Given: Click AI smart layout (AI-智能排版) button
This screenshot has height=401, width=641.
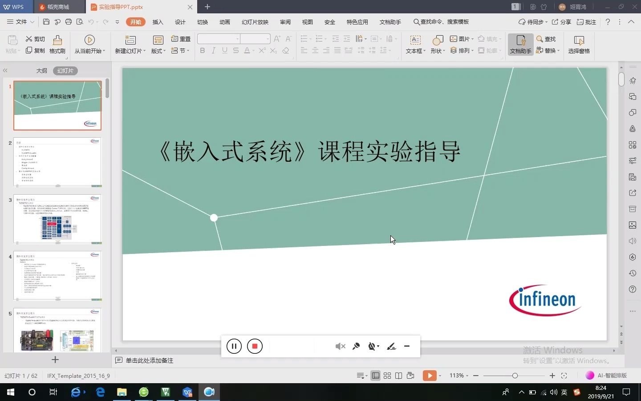Looking at the screenshot, I should 606,376.
